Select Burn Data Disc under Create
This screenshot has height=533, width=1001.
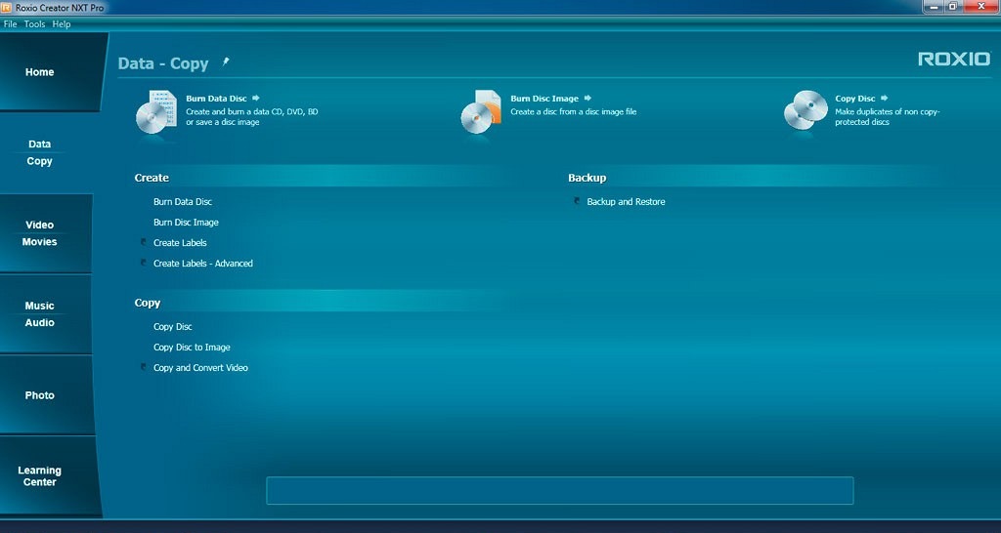click(183, 201)
